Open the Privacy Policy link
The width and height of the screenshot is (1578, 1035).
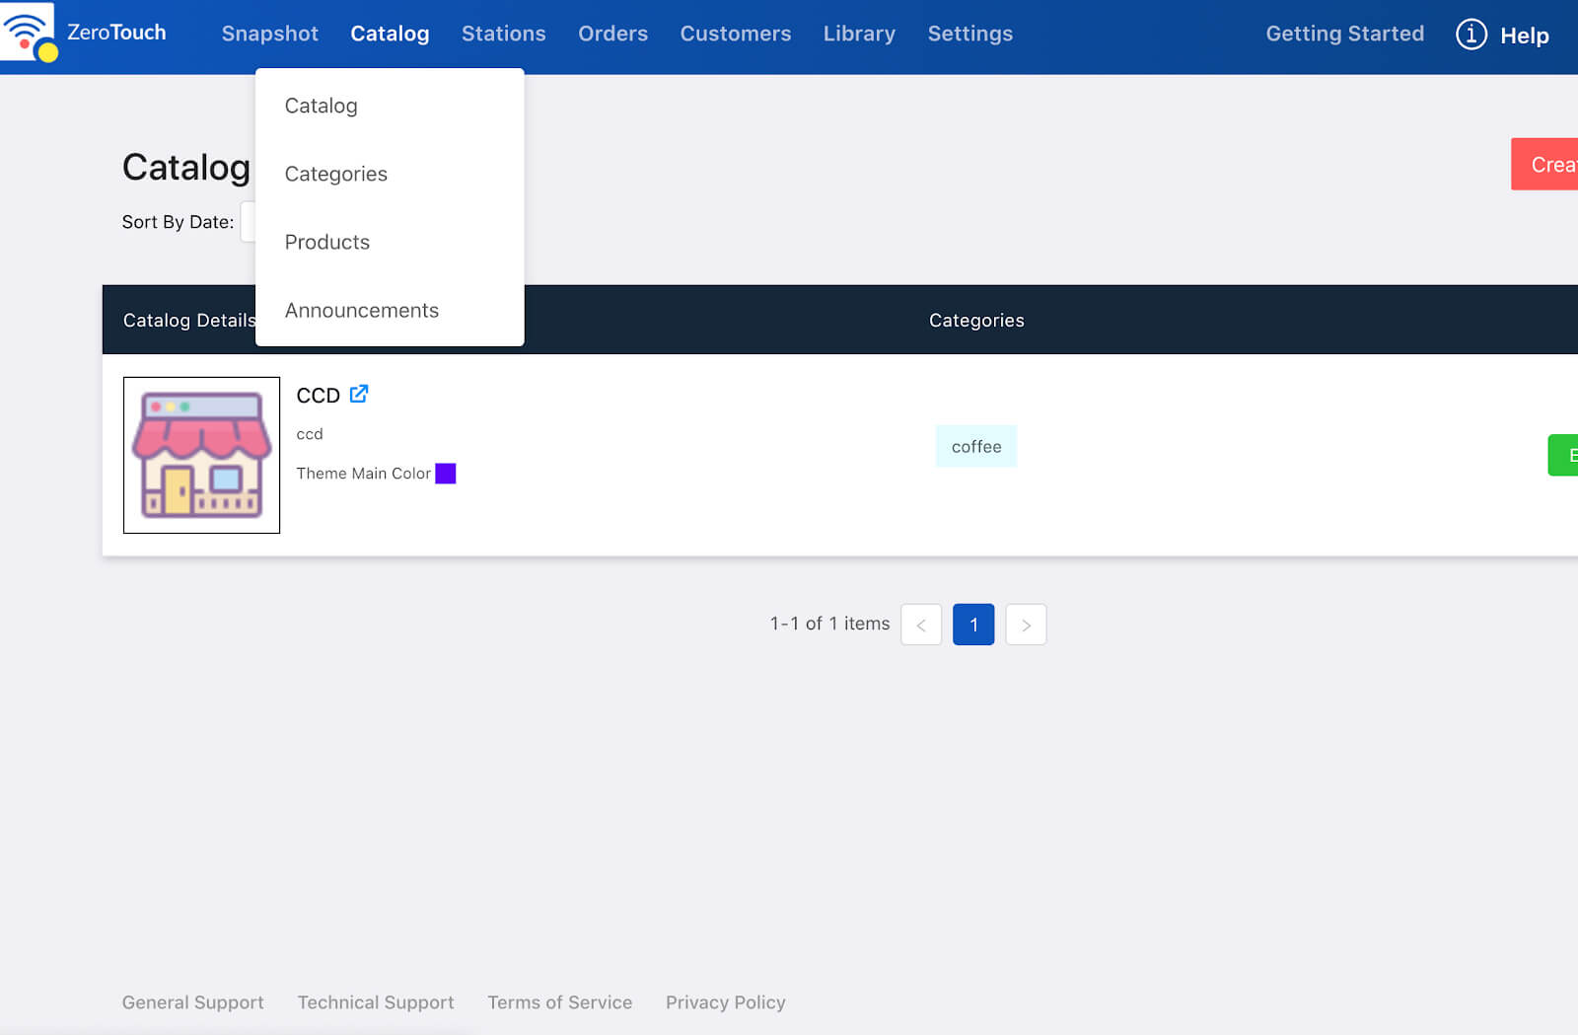[x=725, y=1002]
